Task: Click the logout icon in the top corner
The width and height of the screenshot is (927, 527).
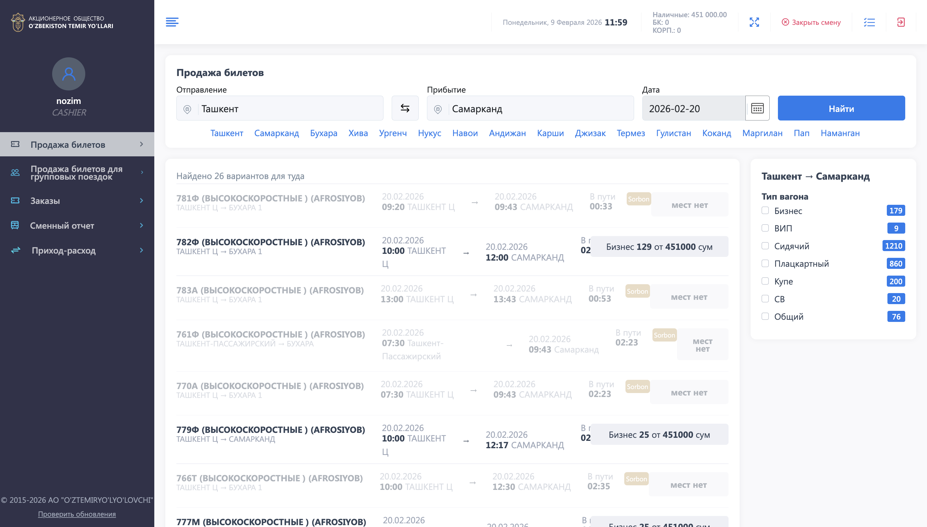Action: [x=901, y=22]
